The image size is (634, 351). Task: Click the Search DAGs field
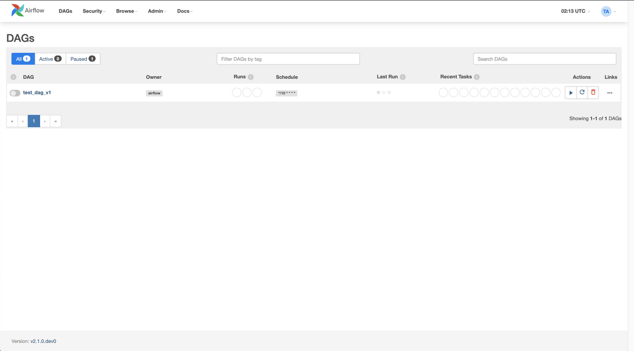(545, 59)
